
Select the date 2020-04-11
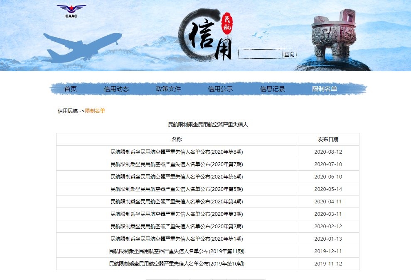click(328, 202)
